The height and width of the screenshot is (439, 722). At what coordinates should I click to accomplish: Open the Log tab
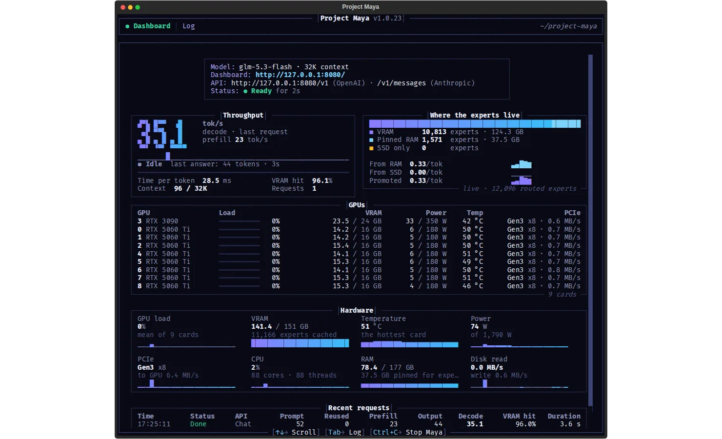click(x=188, y=26)
